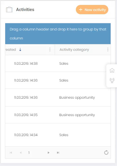Click the briefcase Activities icon
117x166 pixels.
[x=9, y=10]
